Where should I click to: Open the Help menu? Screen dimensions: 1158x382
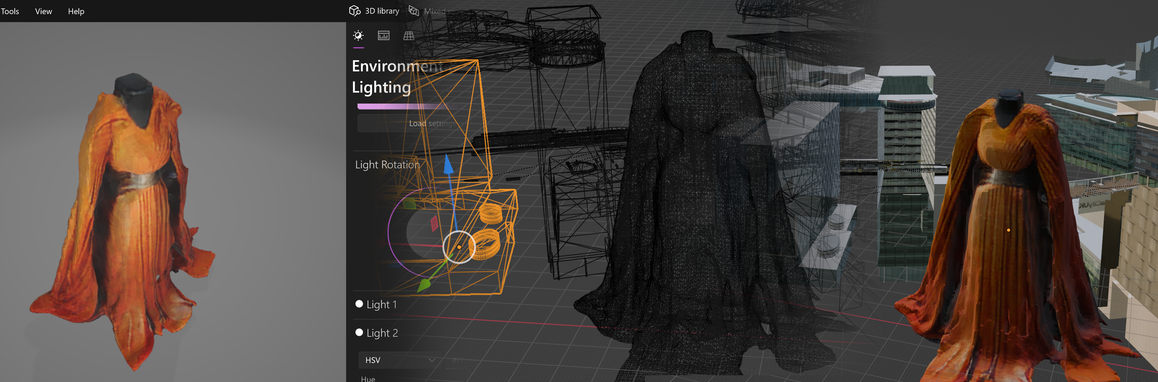coord(76,11)
